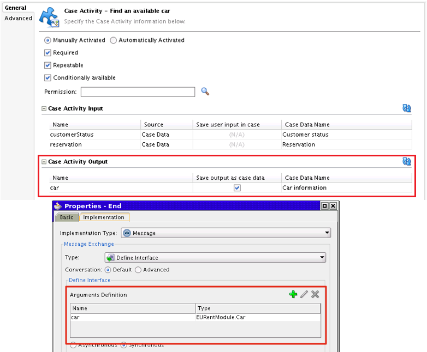Click the Properties dialog coffee cup icon
Screen dimensions: 427x352
tap(58, 206)
